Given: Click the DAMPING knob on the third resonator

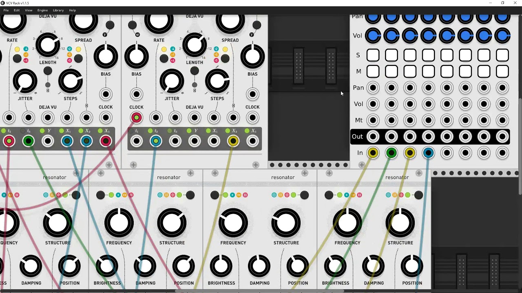Looking at the screenshot, I should pos(259,266).
